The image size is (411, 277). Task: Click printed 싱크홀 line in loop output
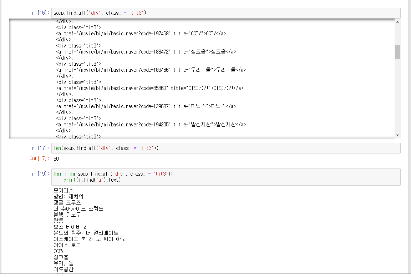(61, 257)
